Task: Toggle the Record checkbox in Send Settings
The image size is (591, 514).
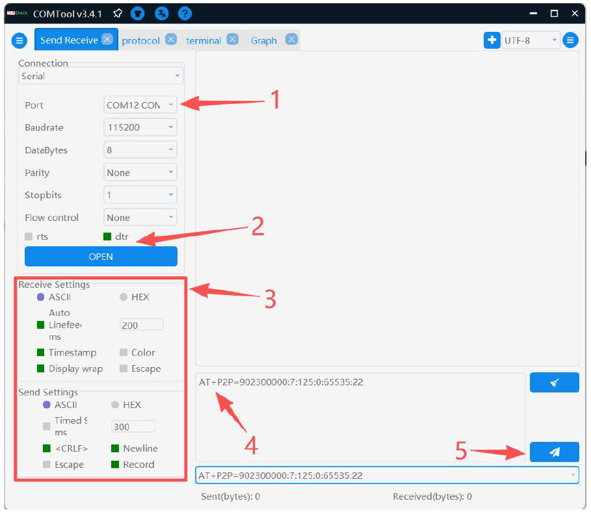Action: pos(115,465)
